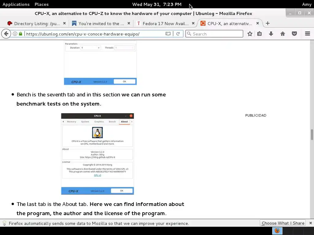This screenshot has height=235, width=314.
Task: Save page to Pocket
Action: (x=294, y=34)
